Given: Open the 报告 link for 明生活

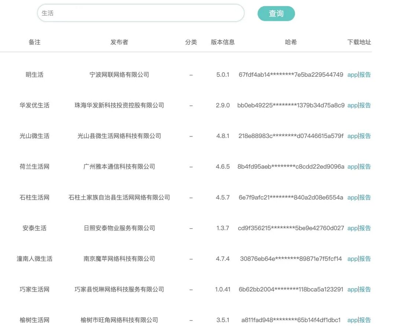Looking at the screenshot, I should [365, 75].
